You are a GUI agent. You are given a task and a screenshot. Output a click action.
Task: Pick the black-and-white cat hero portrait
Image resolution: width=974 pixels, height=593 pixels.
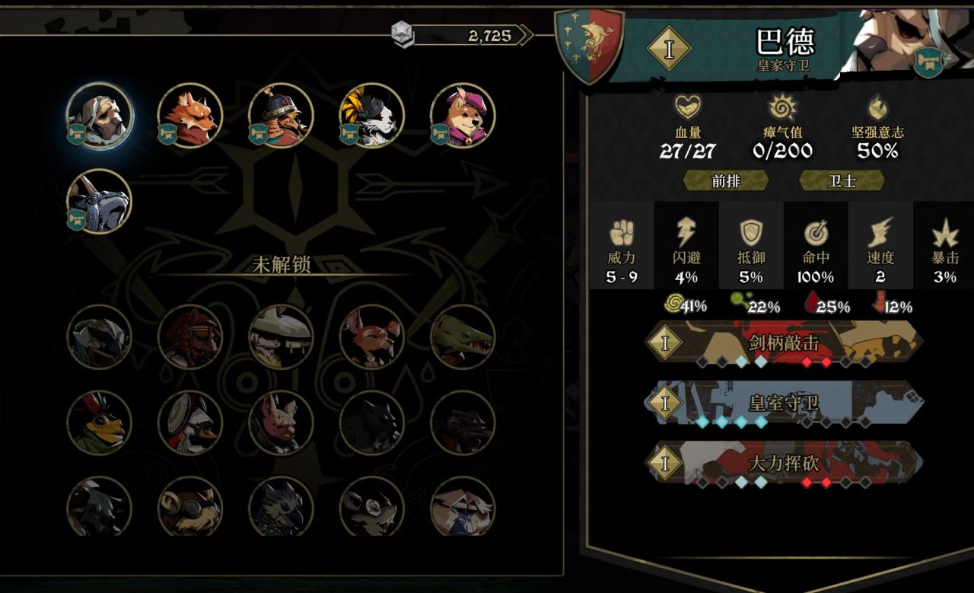pyautogui.click(x=372, y=116)
